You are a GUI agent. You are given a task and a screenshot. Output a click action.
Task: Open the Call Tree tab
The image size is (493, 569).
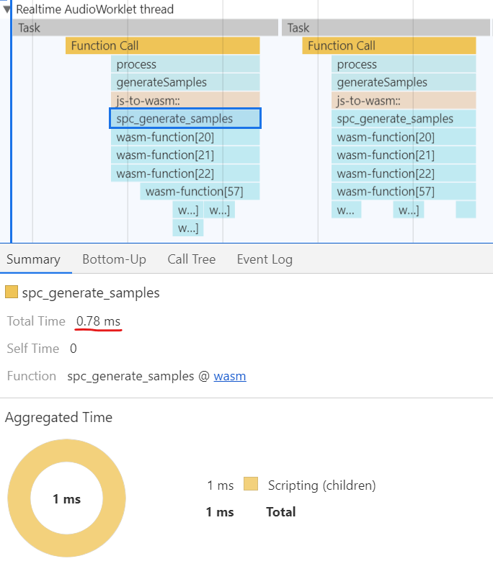click(x=191, y=259)
